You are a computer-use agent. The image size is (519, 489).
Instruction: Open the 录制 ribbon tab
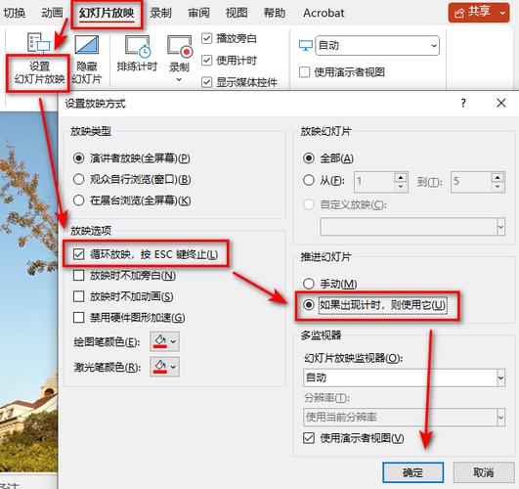pyautogui.click(x=160, y=13)
